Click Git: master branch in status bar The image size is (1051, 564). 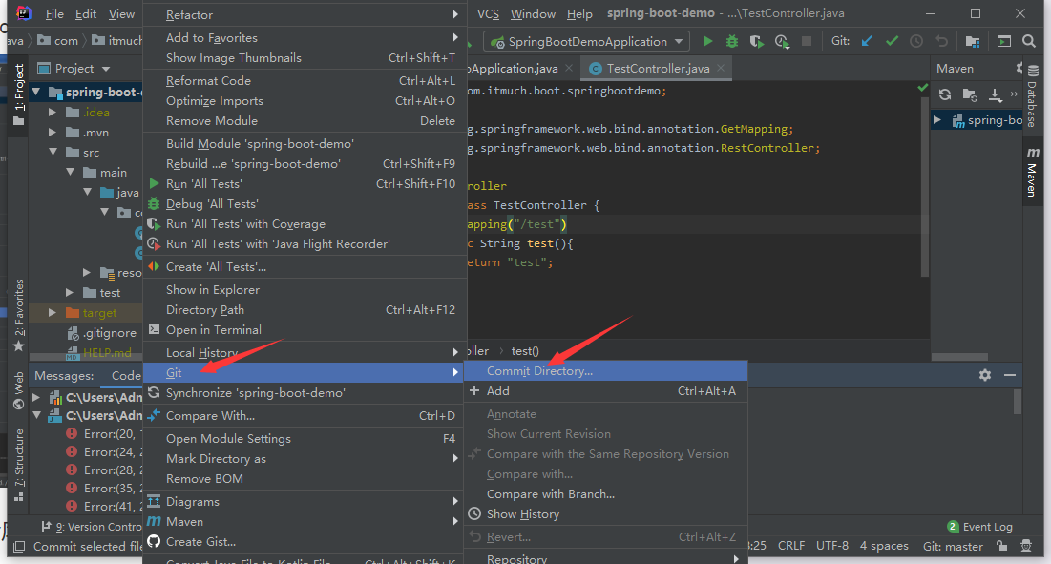coord(953,546)
